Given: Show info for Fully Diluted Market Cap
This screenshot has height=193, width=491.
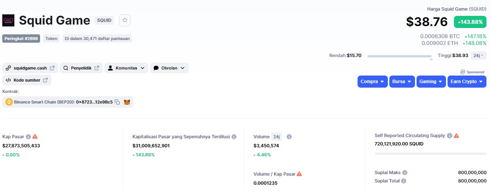Looking at the screenshot, I should click(x=234, y=137).
